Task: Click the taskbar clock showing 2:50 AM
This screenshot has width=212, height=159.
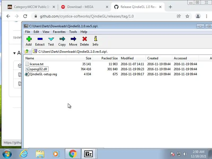Action: (198, 154)
